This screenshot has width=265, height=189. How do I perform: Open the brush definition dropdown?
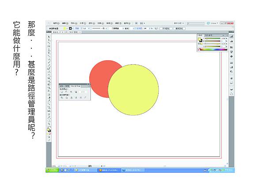tap(106, 28)
